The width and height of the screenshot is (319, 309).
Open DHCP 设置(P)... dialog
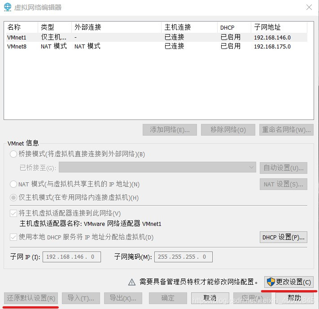(284, 237)
